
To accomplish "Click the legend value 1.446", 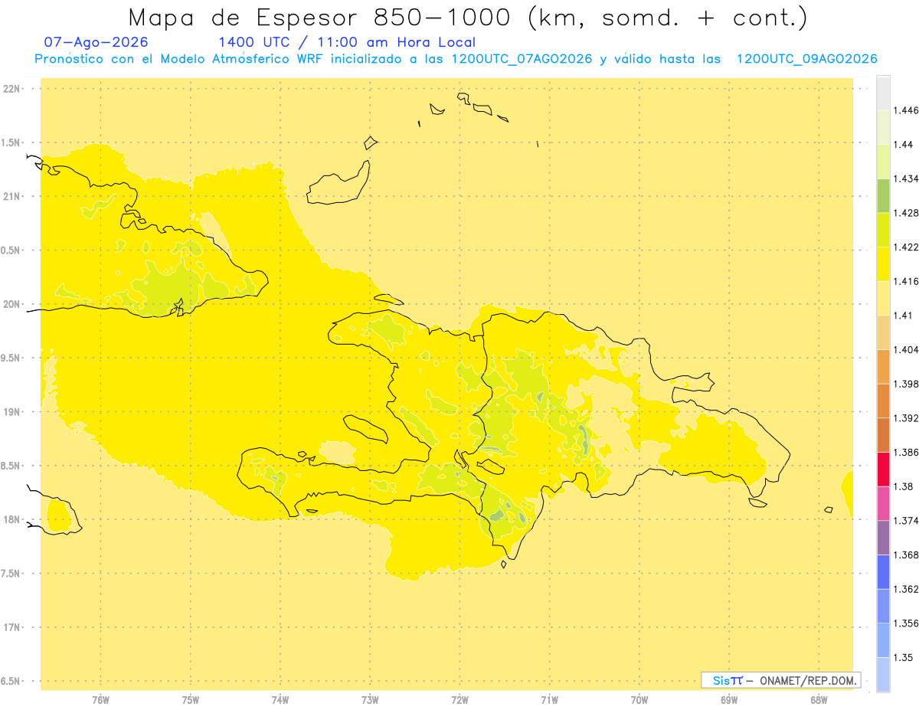I will (907, 110).
